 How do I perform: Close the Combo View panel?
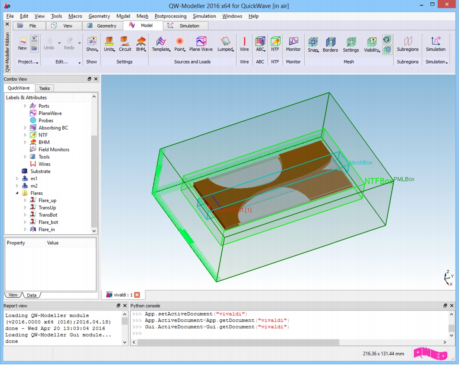pos(96,79)
